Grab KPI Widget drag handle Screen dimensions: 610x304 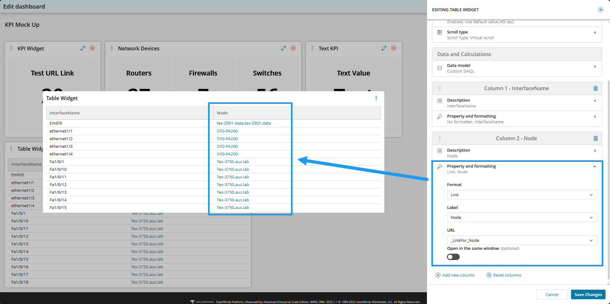tap(11, 48)
